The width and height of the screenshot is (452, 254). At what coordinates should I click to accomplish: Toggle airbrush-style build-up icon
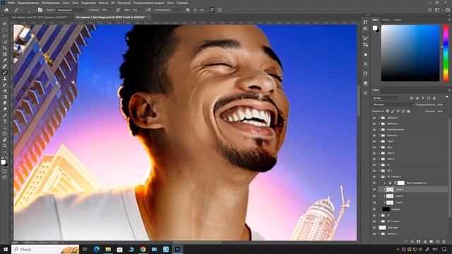point(148,10)
